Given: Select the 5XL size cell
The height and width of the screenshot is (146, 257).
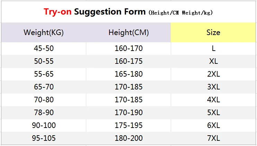Looking at the screenshot, I should click(213, 113).
